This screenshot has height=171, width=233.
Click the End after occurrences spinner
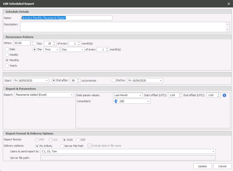click(78, 80)
